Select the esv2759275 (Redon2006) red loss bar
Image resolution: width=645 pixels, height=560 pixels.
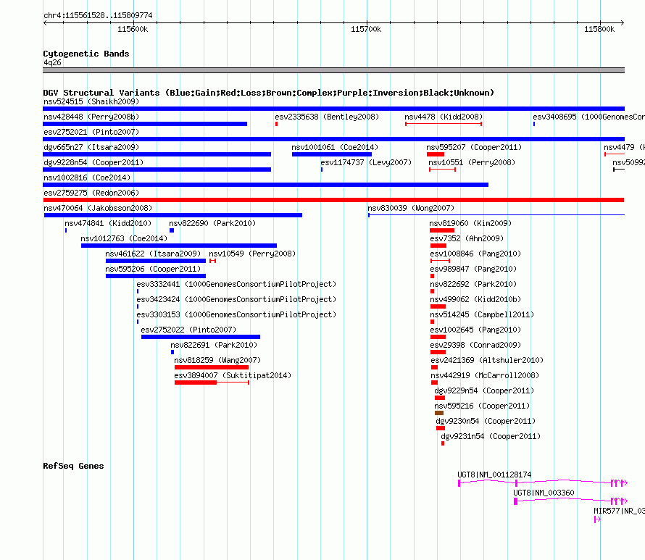click(333, 200)
